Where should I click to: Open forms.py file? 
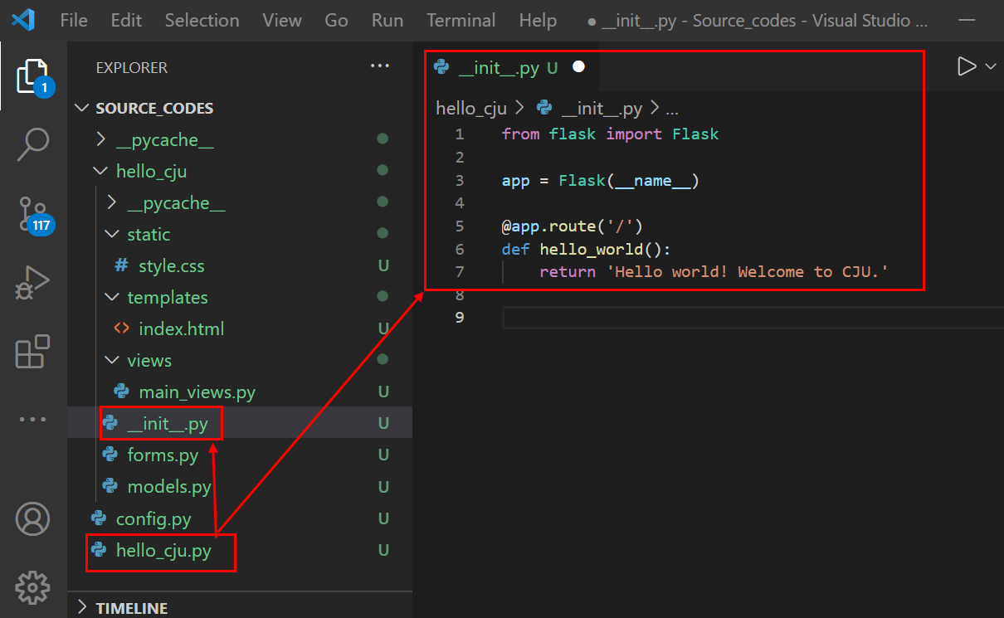(x=163, y=455)
